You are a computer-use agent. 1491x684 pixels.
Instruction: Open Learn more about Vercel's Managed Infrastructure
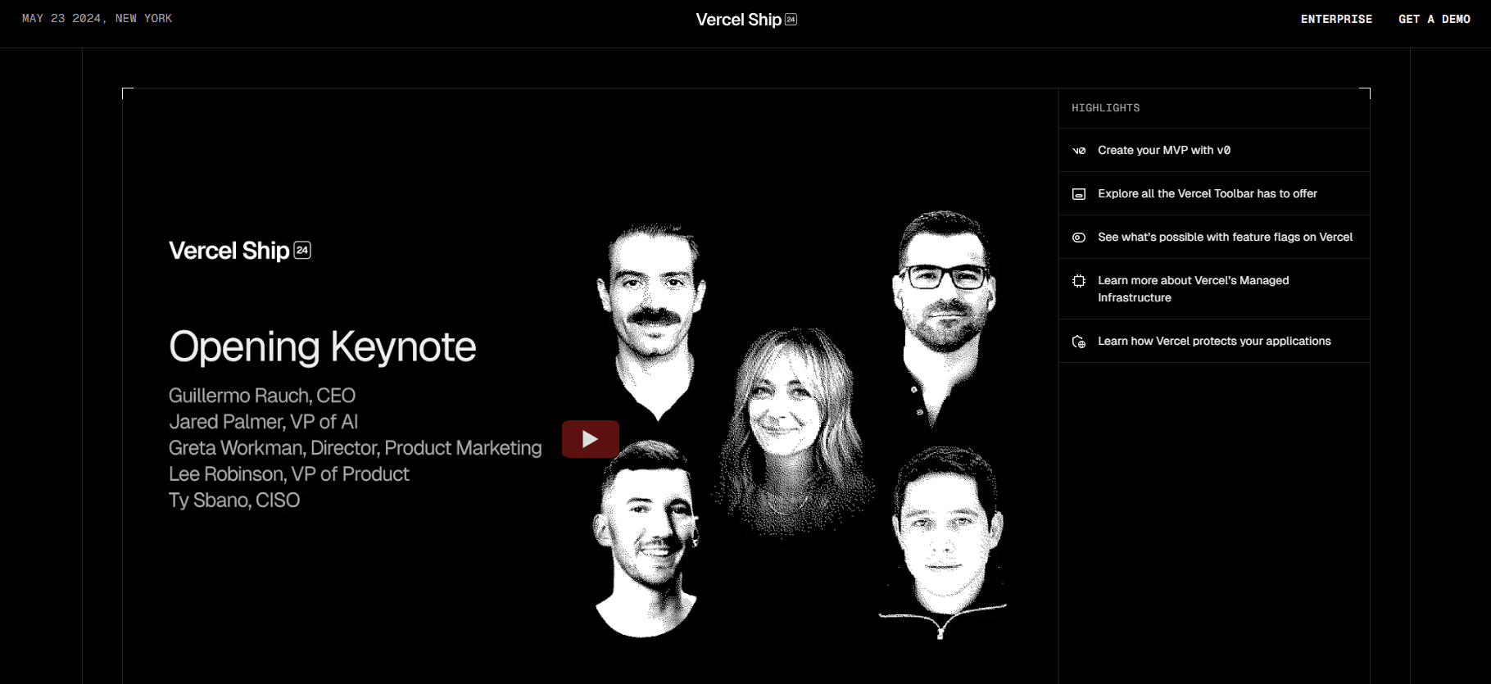(1193, 288)
